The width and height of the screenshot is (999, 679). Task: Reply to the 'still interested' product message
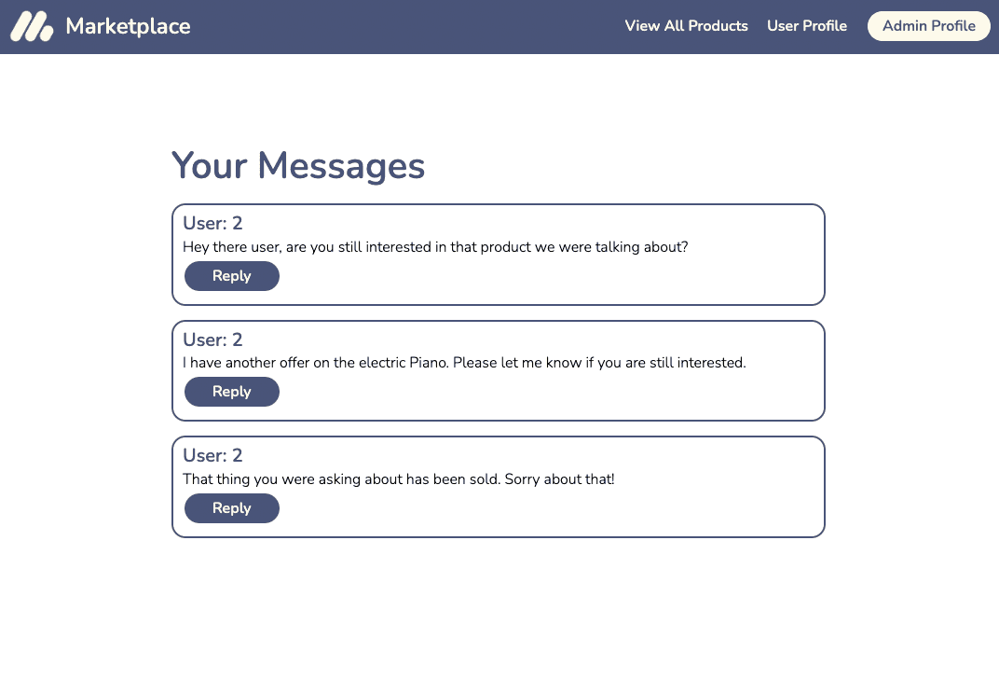coord(232,276)
